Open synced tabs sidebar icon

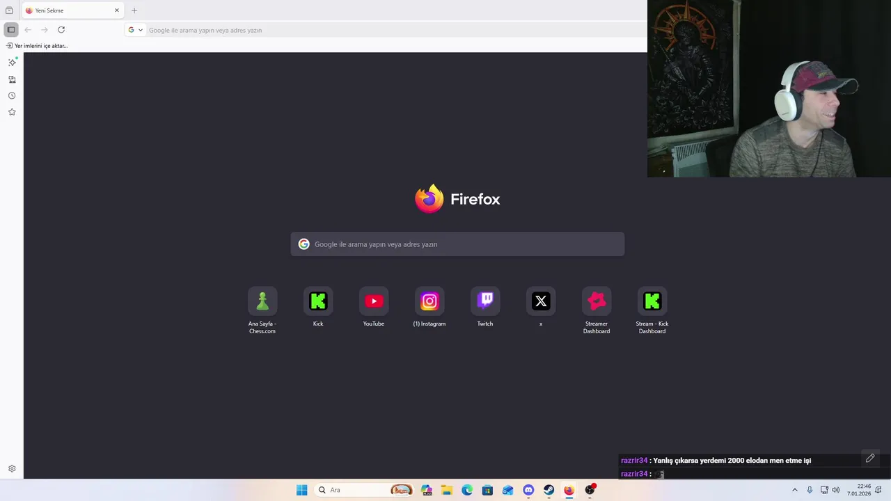[x=12, y=79]
